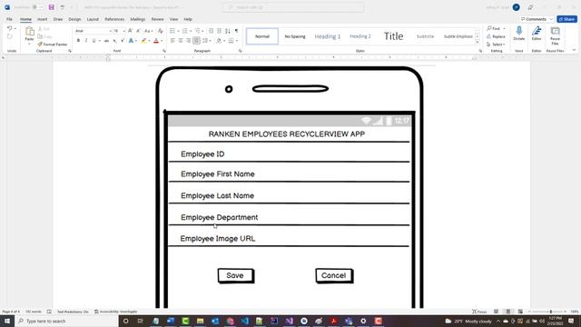
Task: Click the Multilevel List icon
Action: [198, 31]
